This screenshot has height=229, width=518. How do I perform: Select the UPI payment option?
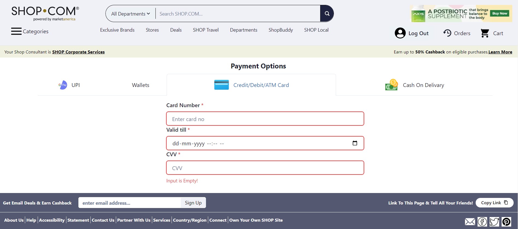pyautogui.click(x=75, y=85)
